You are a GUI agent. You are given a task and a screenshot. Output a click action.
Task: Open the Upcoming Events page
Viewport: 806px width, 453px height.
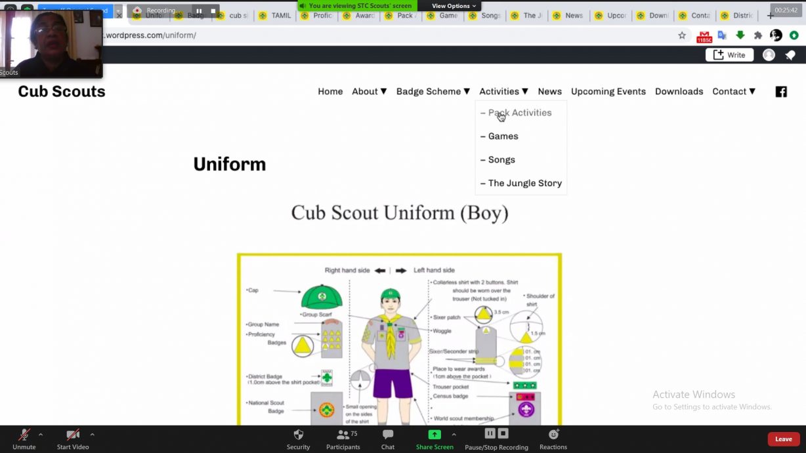(x=608, y=91)
